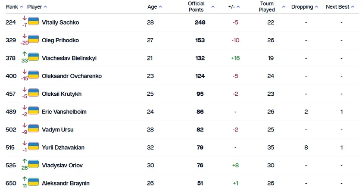Screen dimensions: 362x191
Task: Sort the table by Age
Action: (155, 7)
